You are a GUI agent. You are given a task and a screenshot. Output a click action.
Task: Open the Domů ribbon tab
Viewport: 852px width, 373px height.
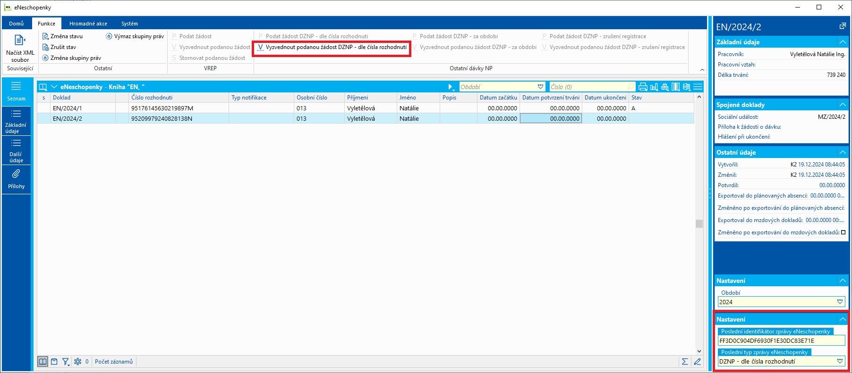pyautogui.click(x=17, y=24)
